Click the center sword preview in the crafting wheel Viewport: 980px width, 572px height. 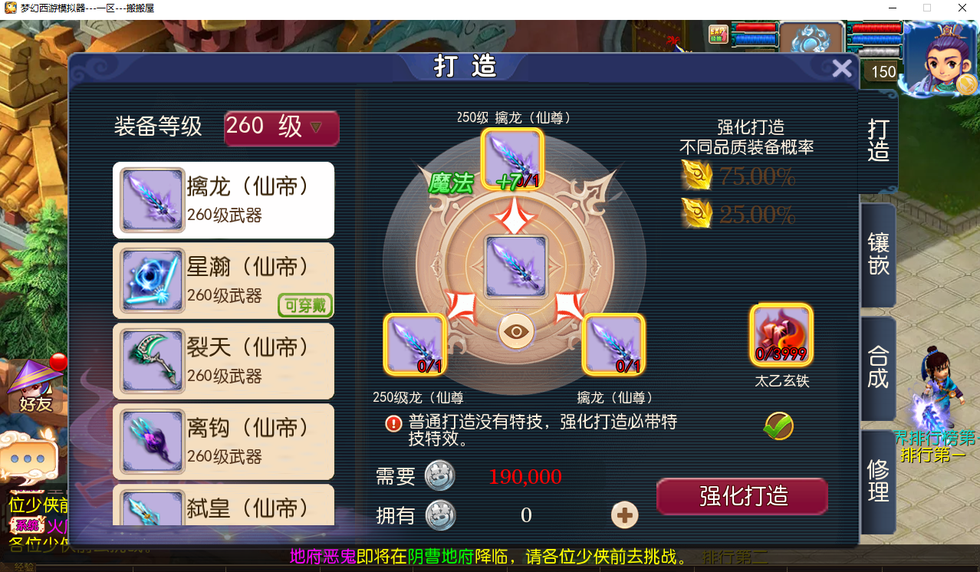tap(516, 266)
